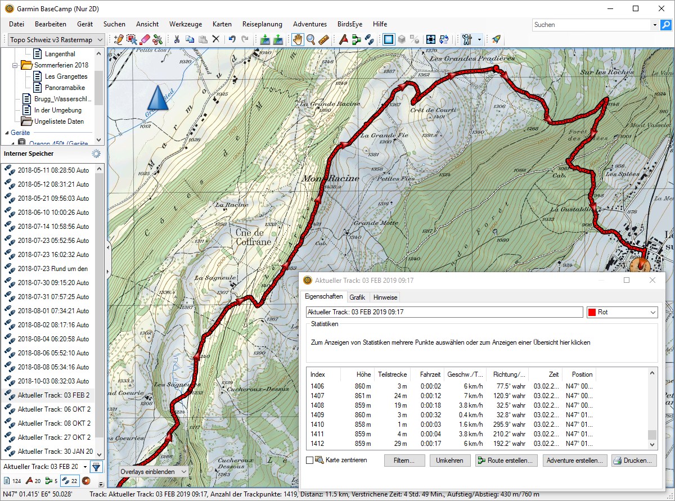Image resolution: width=675 pixels, height=501 pixels.
Task: Open the search box dropdown arrow
Action: pyautogui.click(x=655, y=25)
